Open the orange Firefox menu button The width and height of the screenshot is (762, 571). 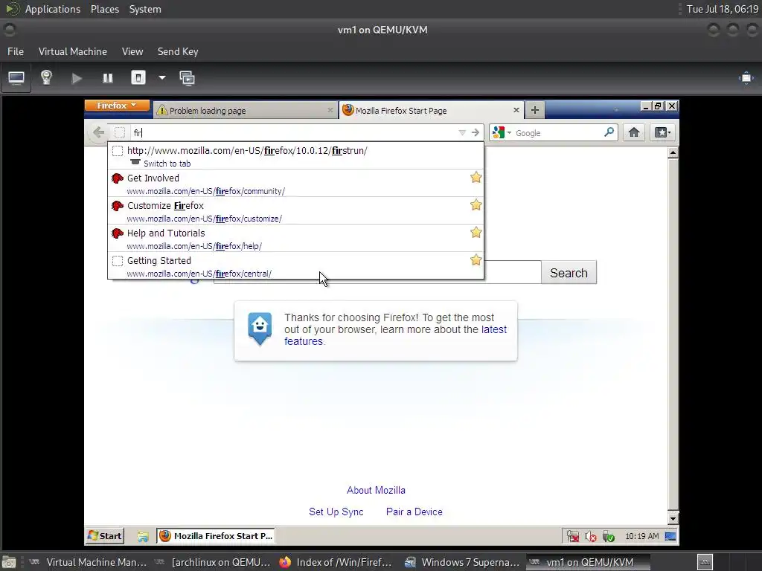pyautogui.click(x=117, y=106)
